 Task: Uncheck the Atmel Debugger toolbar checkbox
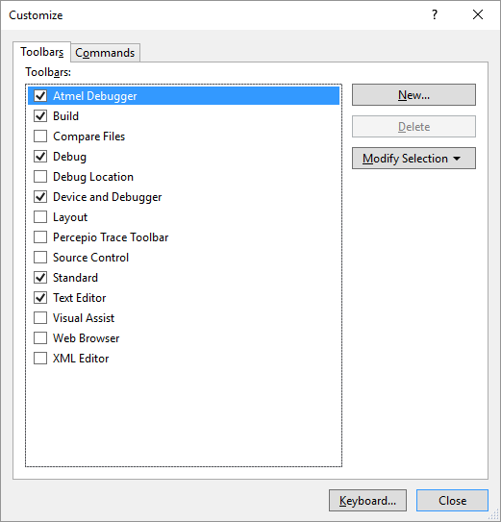40,96
